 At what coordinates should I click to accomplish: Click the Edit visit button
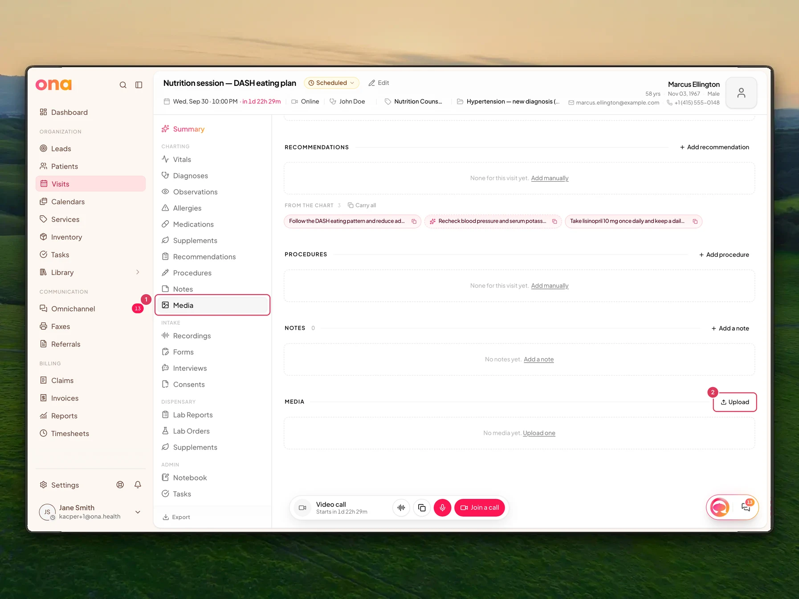[379, 83]
